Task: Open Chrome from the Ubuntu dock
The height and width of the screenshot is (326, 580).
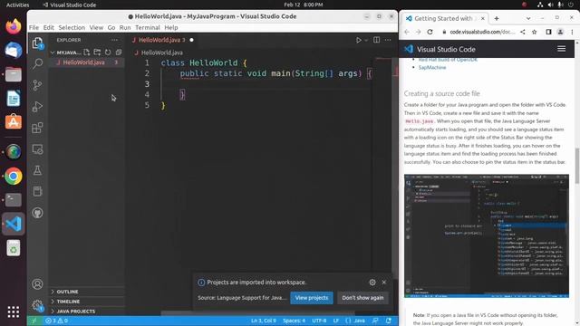Action: click(14, 176)
